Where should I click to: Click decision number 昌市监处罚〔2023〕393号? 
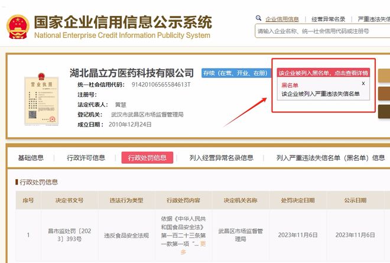(x=69, y=235)
